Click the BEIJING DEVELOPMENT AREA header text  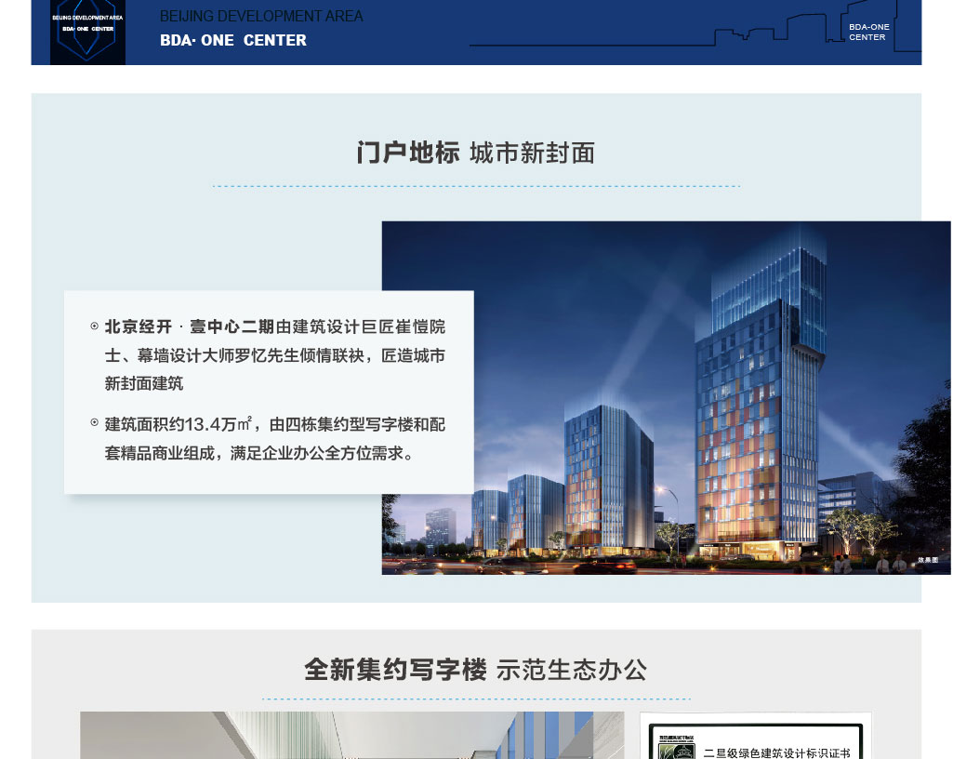click(x=261, y=16)
